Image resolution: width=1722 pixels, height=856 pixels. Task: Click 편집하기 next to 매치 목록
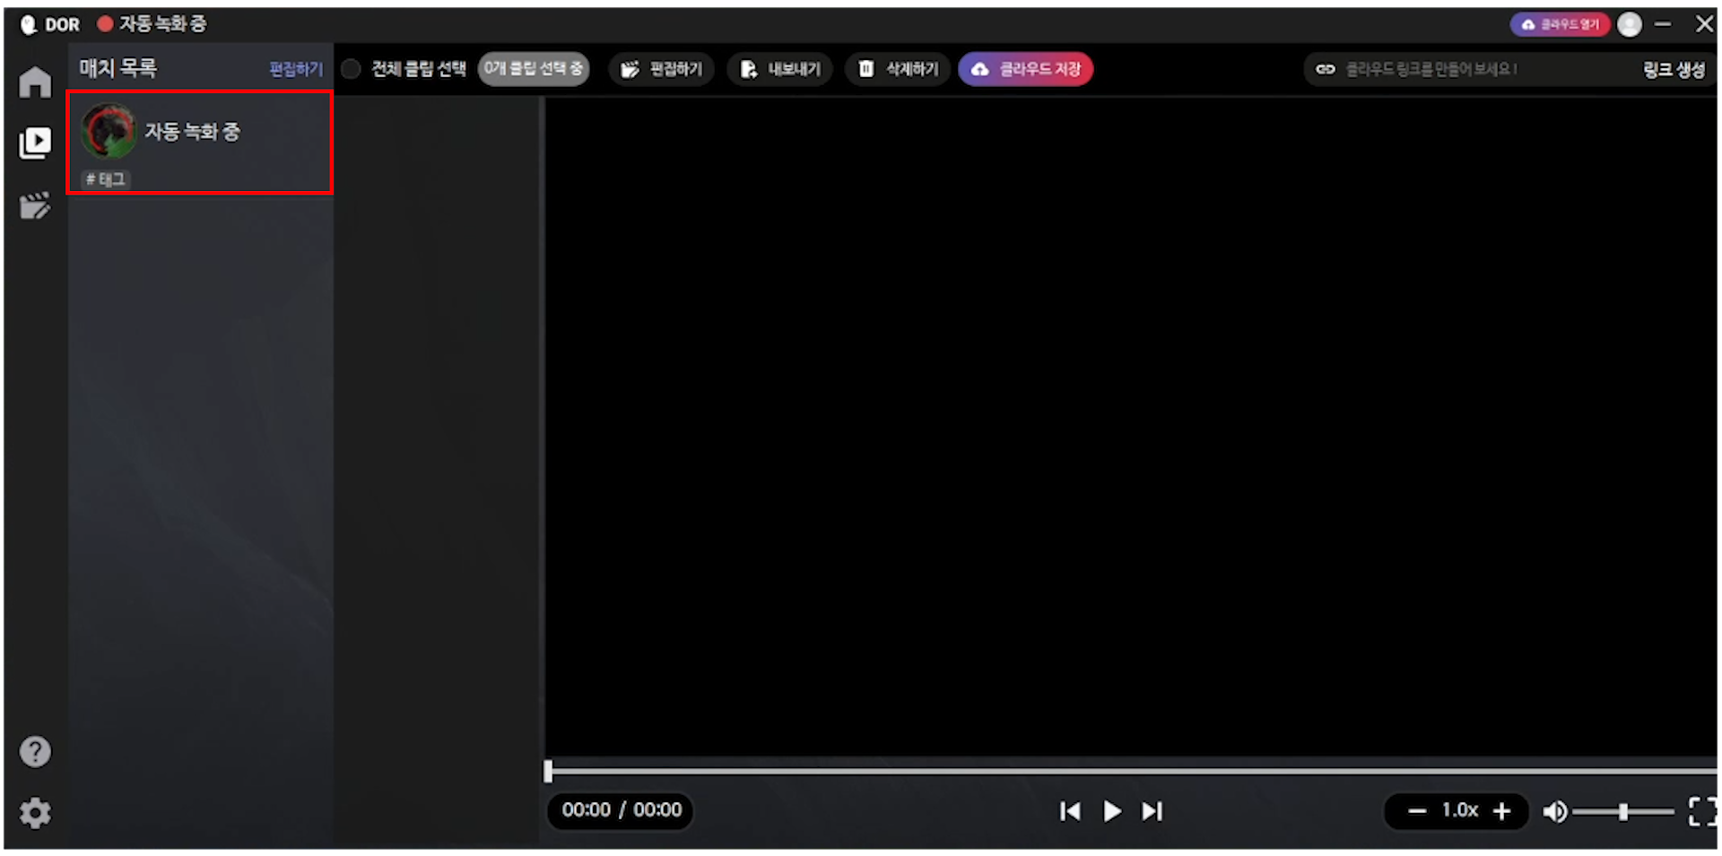pyautogui.click(x=295, y=68)
